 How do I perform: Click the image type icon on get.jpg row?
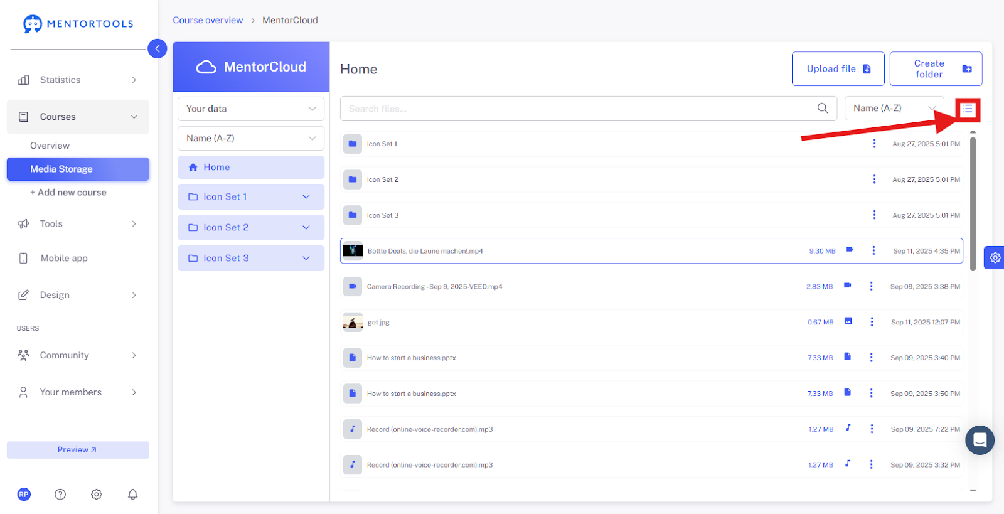point(848,321)
